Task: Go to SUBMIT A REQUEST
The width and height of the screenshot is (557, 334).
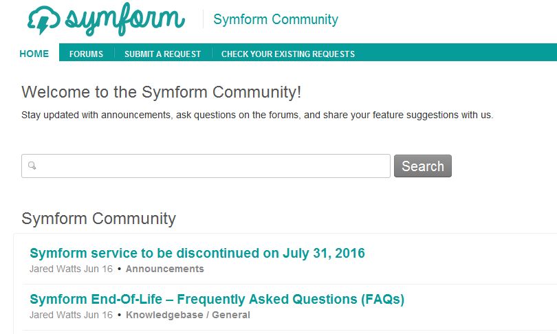Action: [x=163, y=54]
